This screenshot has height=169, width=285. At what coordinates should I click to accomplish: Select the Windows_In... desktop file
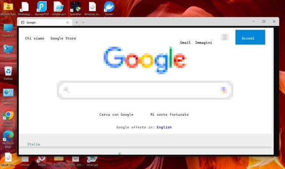(92, 9)
